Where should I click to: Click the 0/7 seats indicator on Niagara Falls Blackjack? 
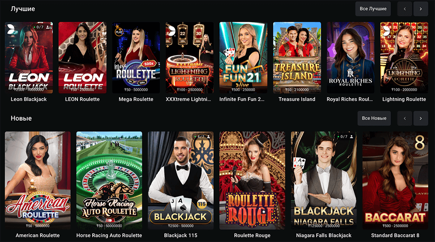(346, 137)
